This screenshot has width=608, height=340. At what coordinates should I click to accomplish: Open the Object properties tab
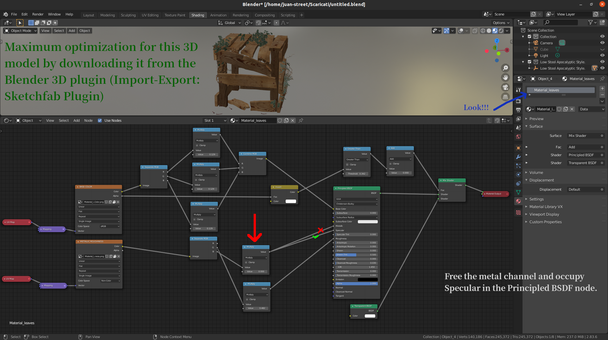(518, 148)
